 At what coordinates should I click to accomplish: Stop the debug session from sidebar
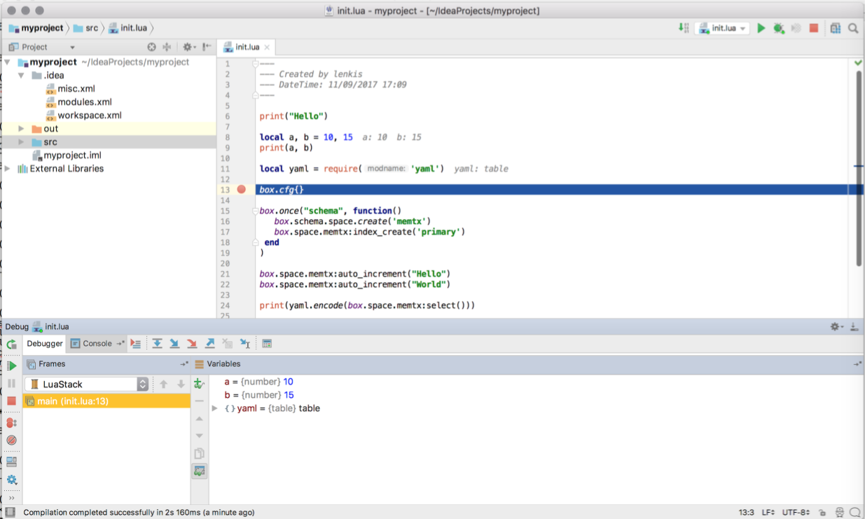coord(11,401)
